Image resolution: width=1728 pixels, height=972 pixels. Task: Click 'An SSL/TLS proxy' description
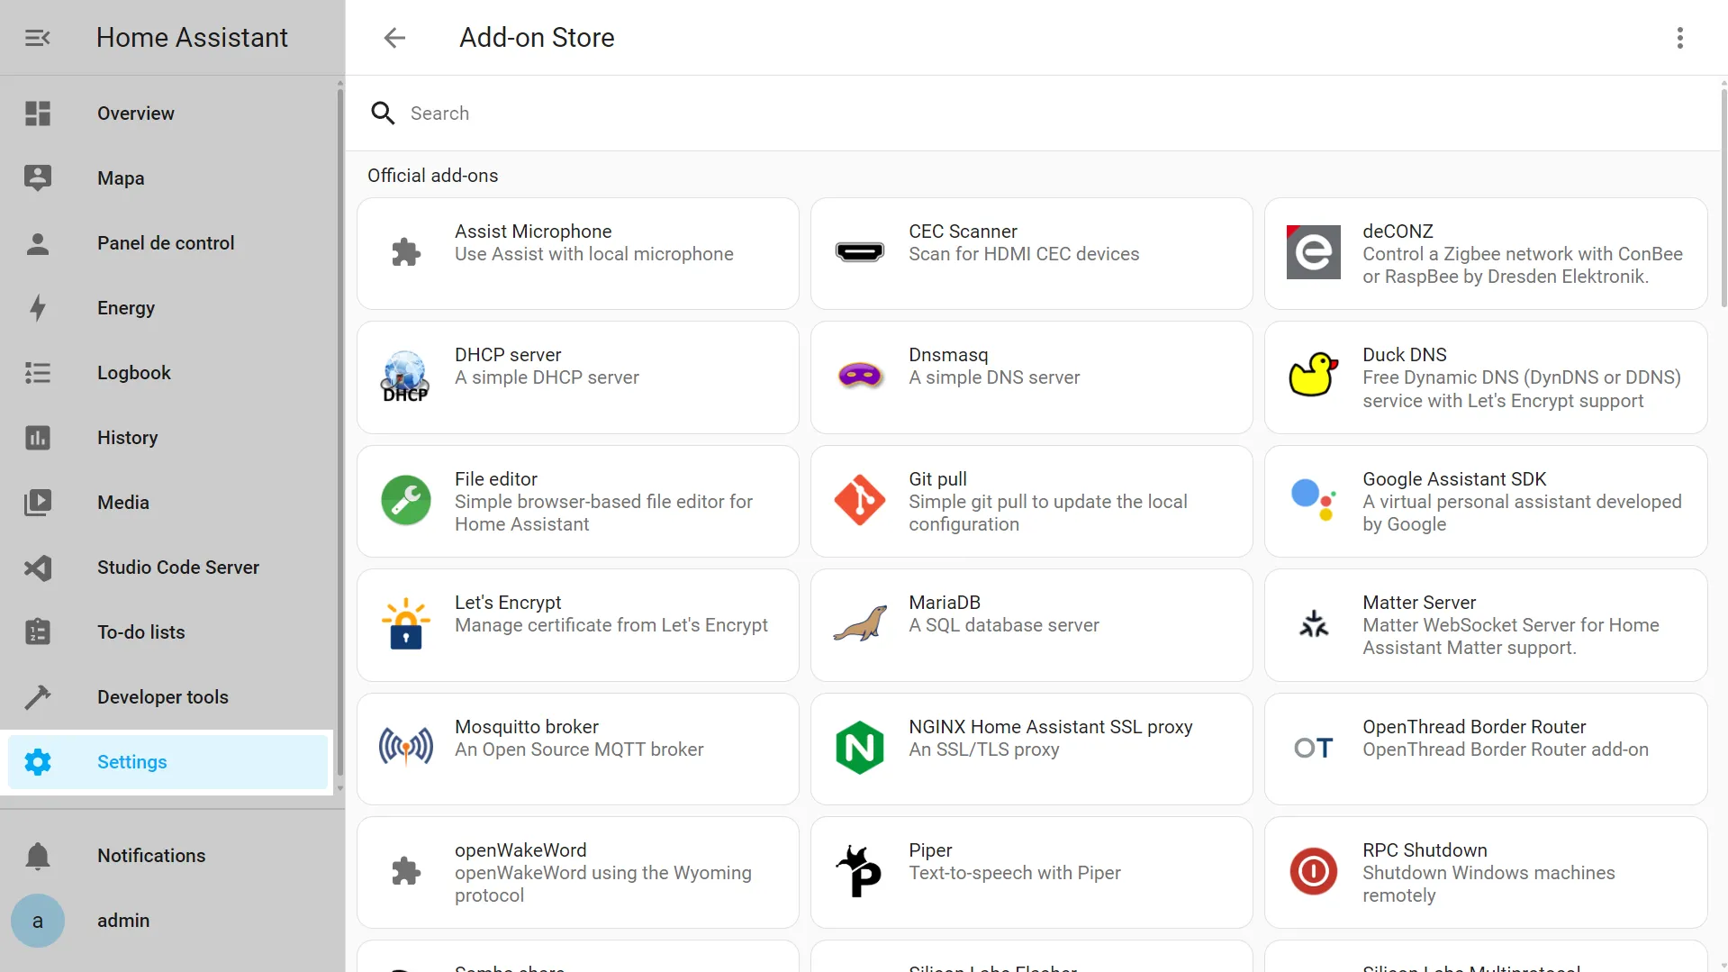[984, 749]
